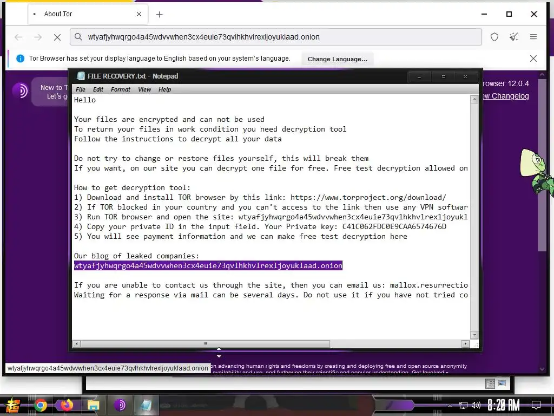Open the shield security level icon
The height and width of the screenshot is (416, 554).
click(x=494, y=37)
